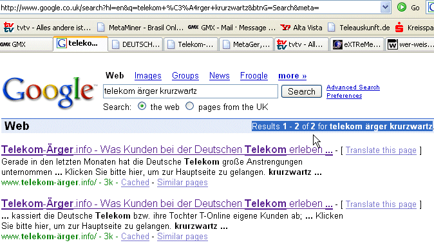Click the eXTReMe tab favicon

[x=337, y=44]
